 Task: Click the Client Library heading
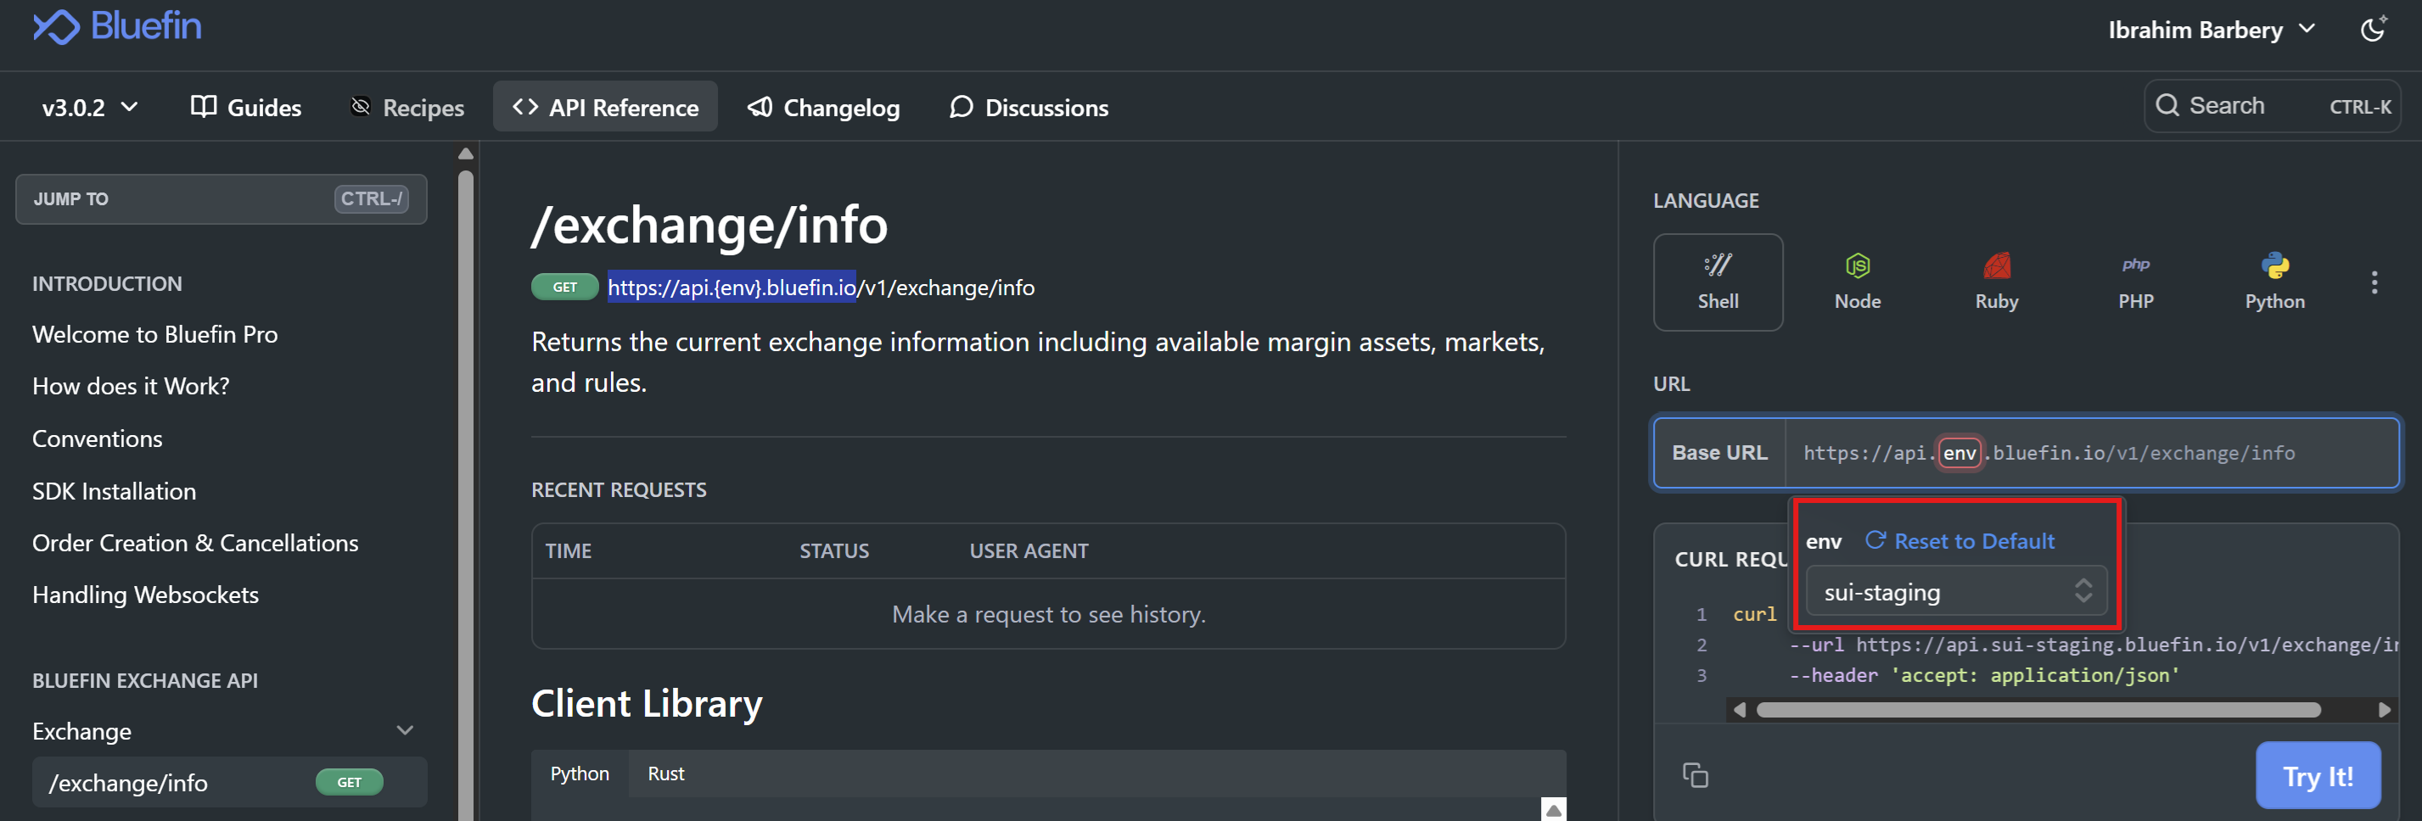tap(647, 704)
